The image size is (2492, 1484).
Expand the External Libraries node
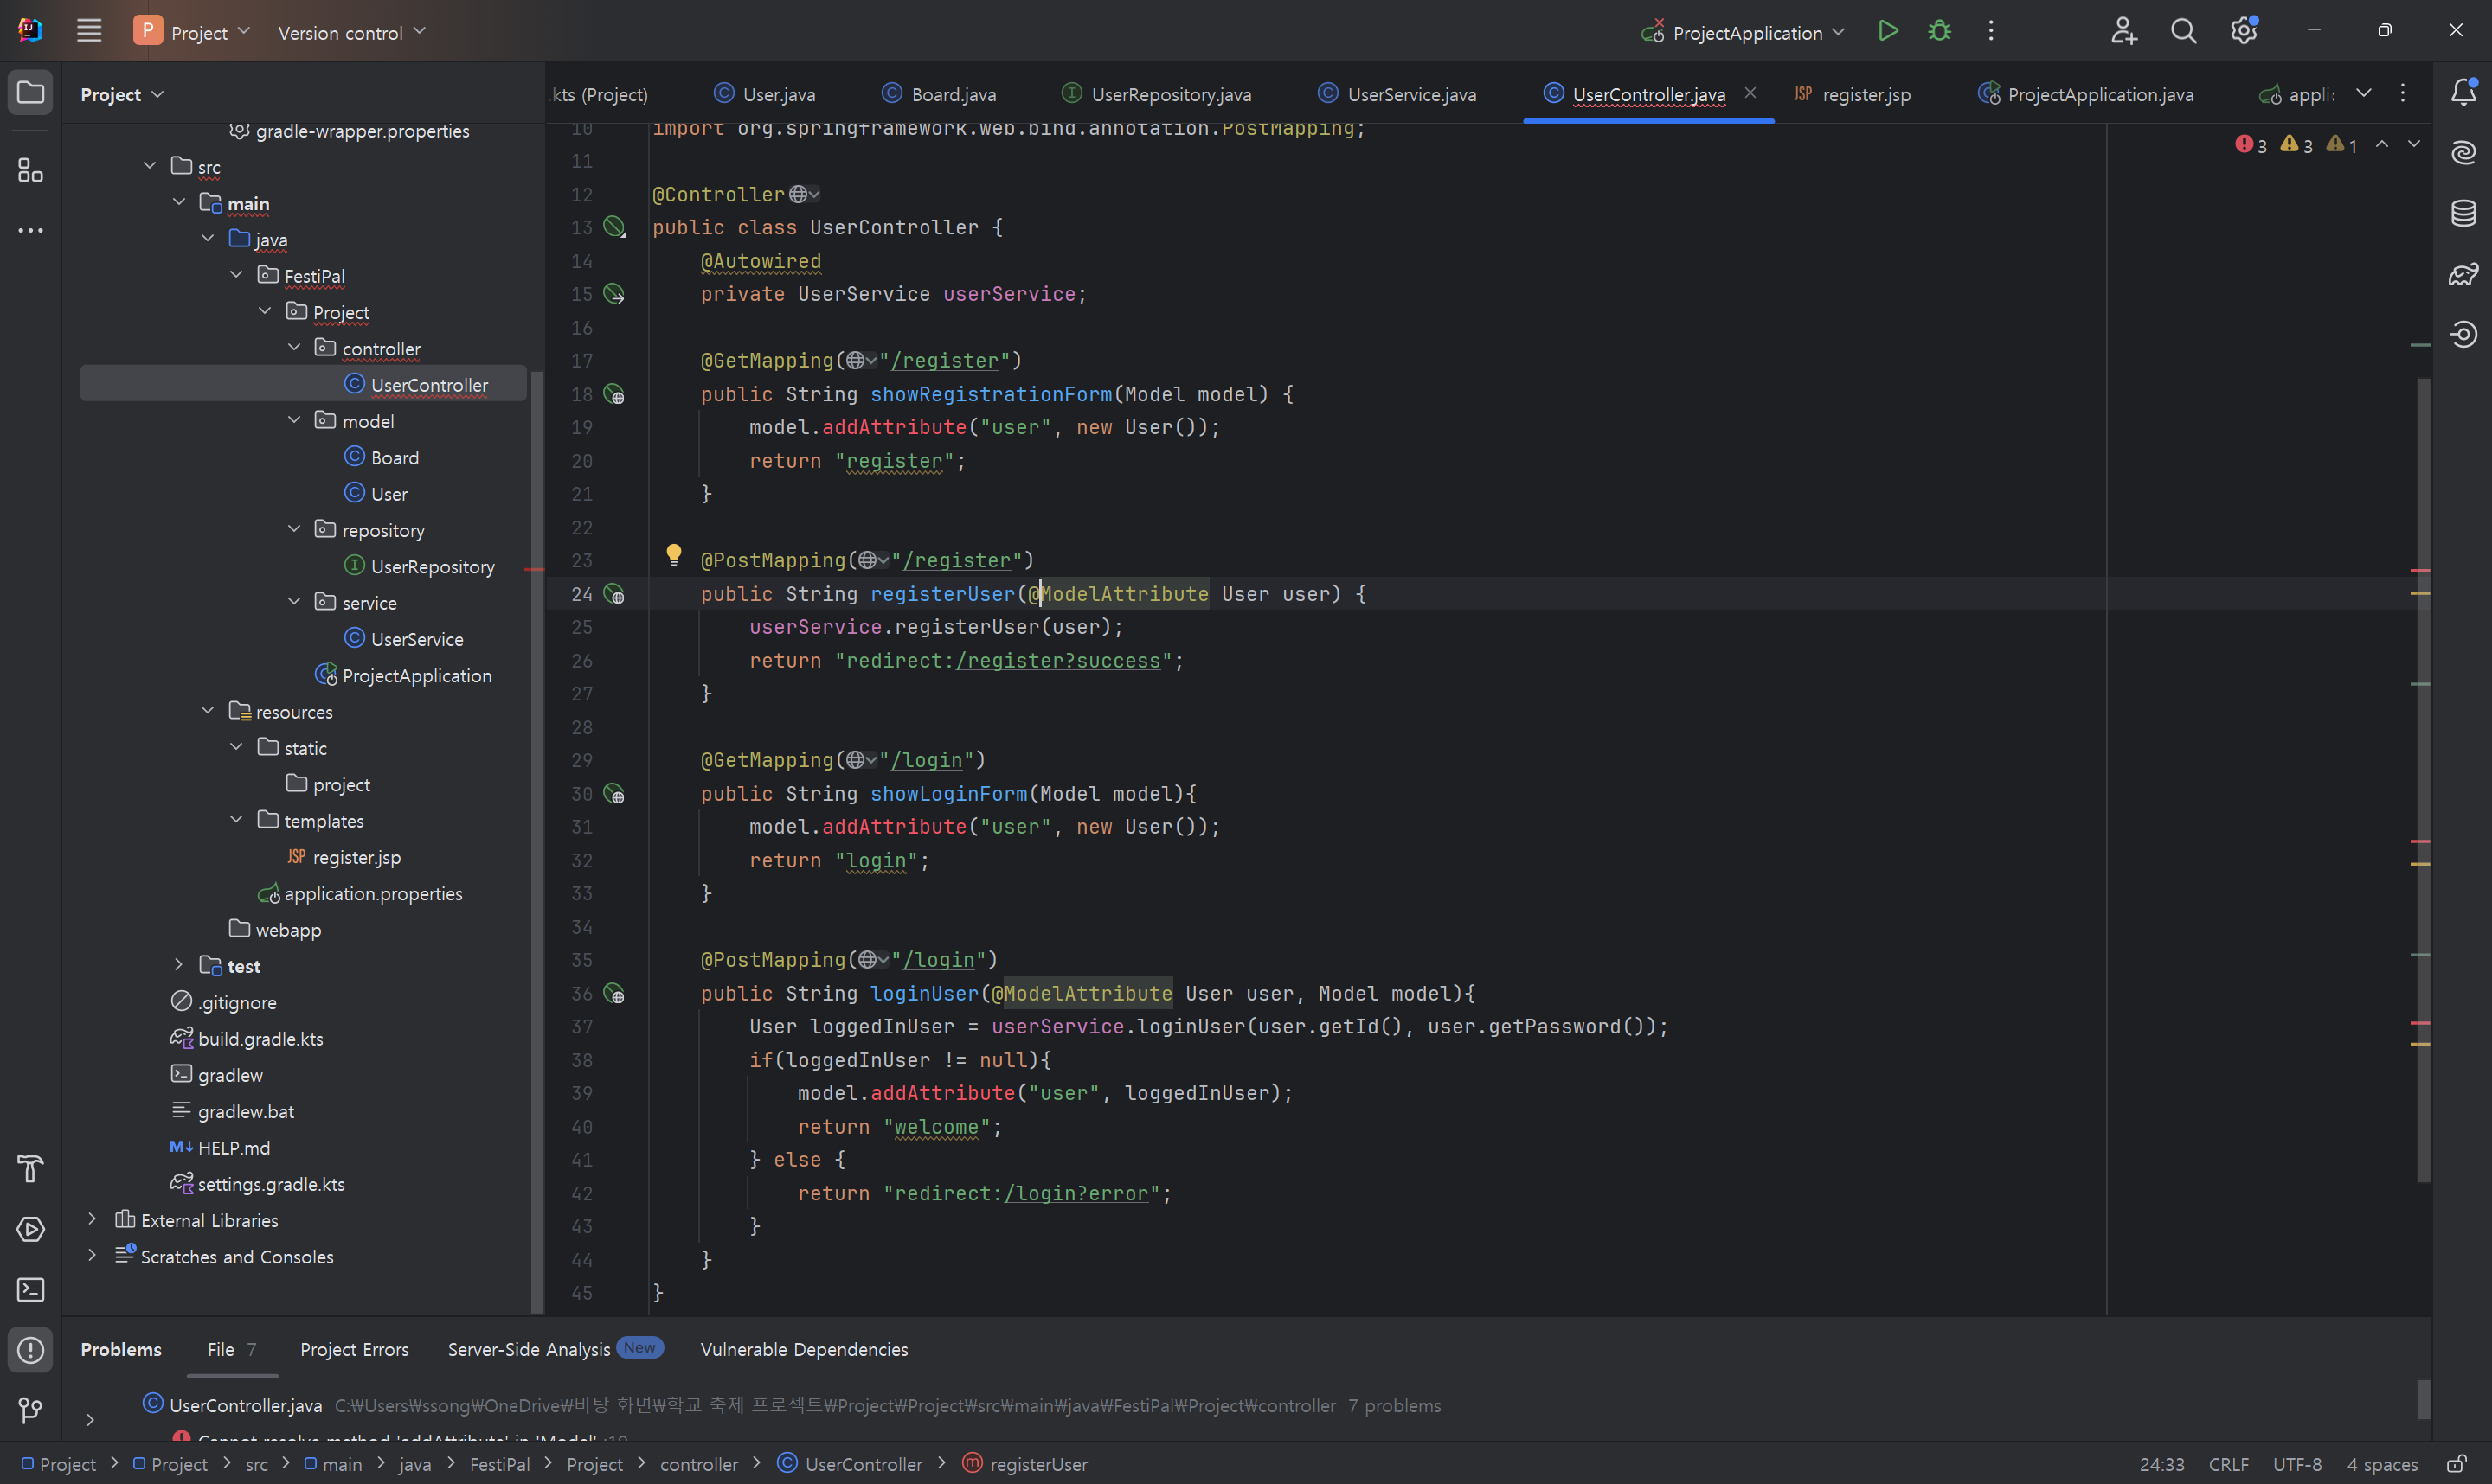(92, 1220)
